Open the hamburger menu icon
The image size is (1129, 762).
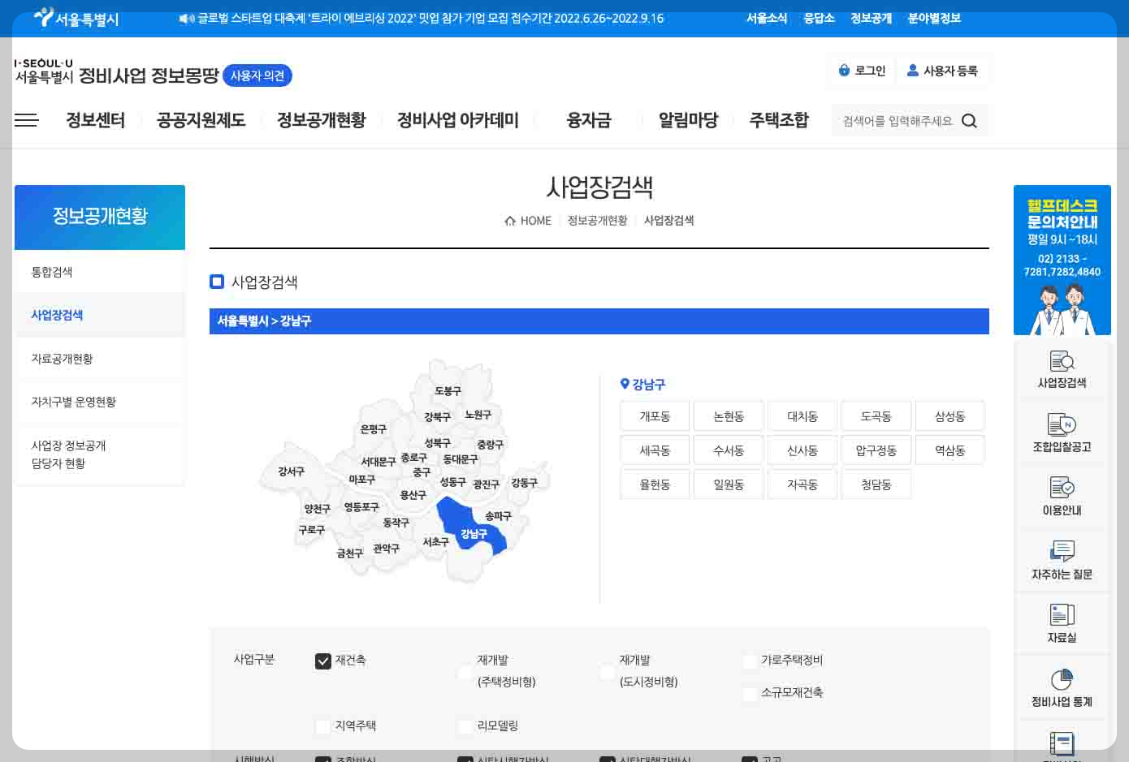(26, 120)
